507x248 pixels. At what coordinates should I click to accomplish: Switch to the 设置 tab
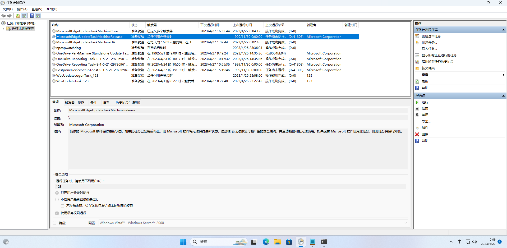tap(106, 103)
